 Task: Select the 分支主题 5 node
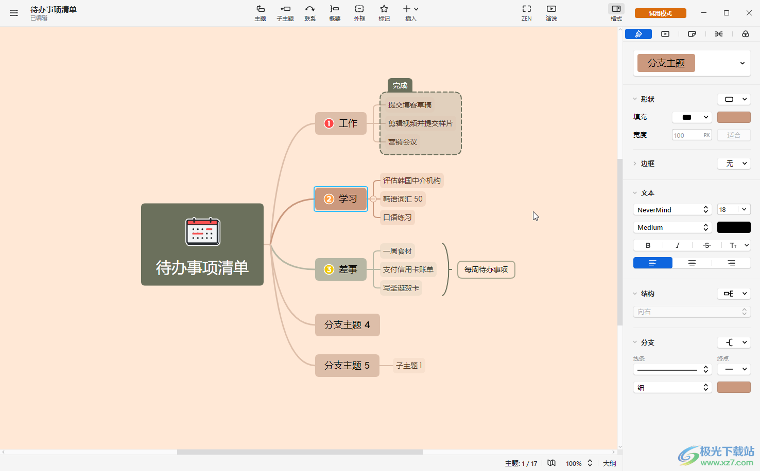[347, 366]
